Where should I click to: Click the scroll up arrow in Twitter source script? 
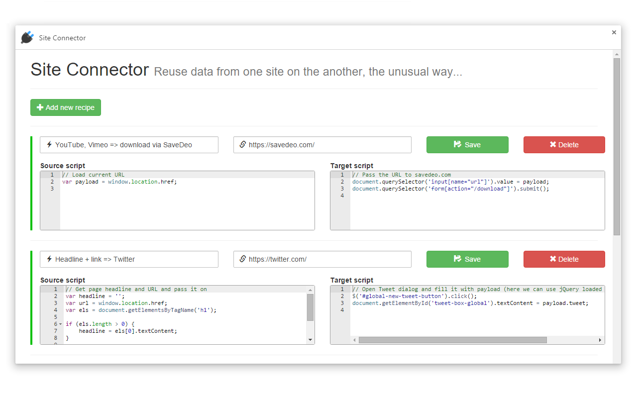click(x=311, y=290)
